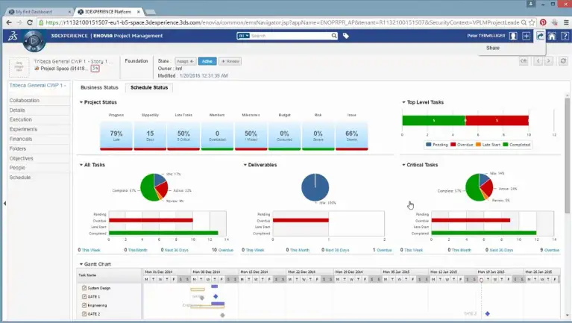
Task: Click the Review state button
Action: [230, 61]
